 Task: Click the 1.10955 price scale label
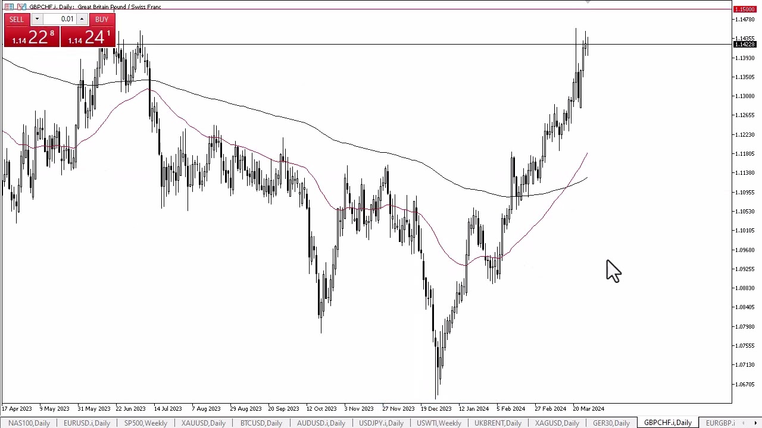pos(745,192)
